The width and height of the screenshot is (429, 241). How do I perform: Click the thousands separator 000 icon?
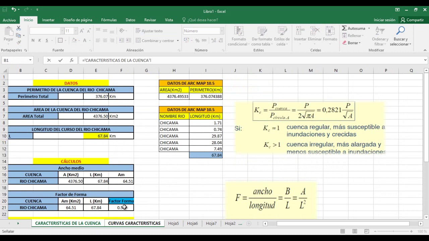(x=205, y=41)
